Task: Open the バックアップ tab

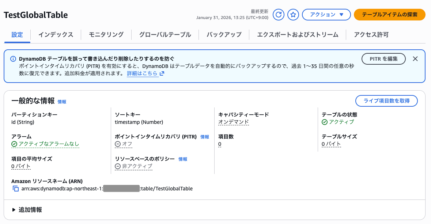Action: pos(224,34)
